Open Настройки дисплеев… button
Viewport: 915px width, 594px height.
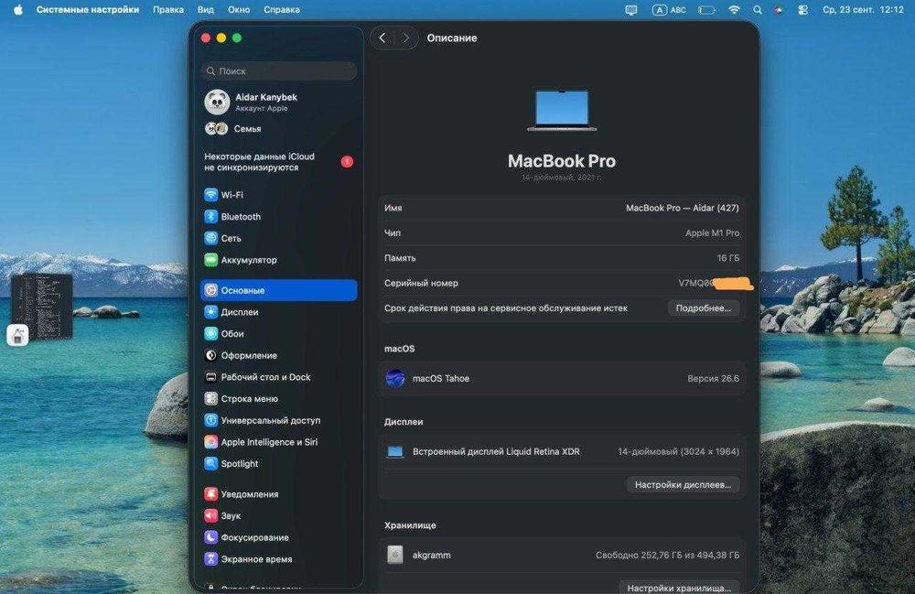(683, 484)
